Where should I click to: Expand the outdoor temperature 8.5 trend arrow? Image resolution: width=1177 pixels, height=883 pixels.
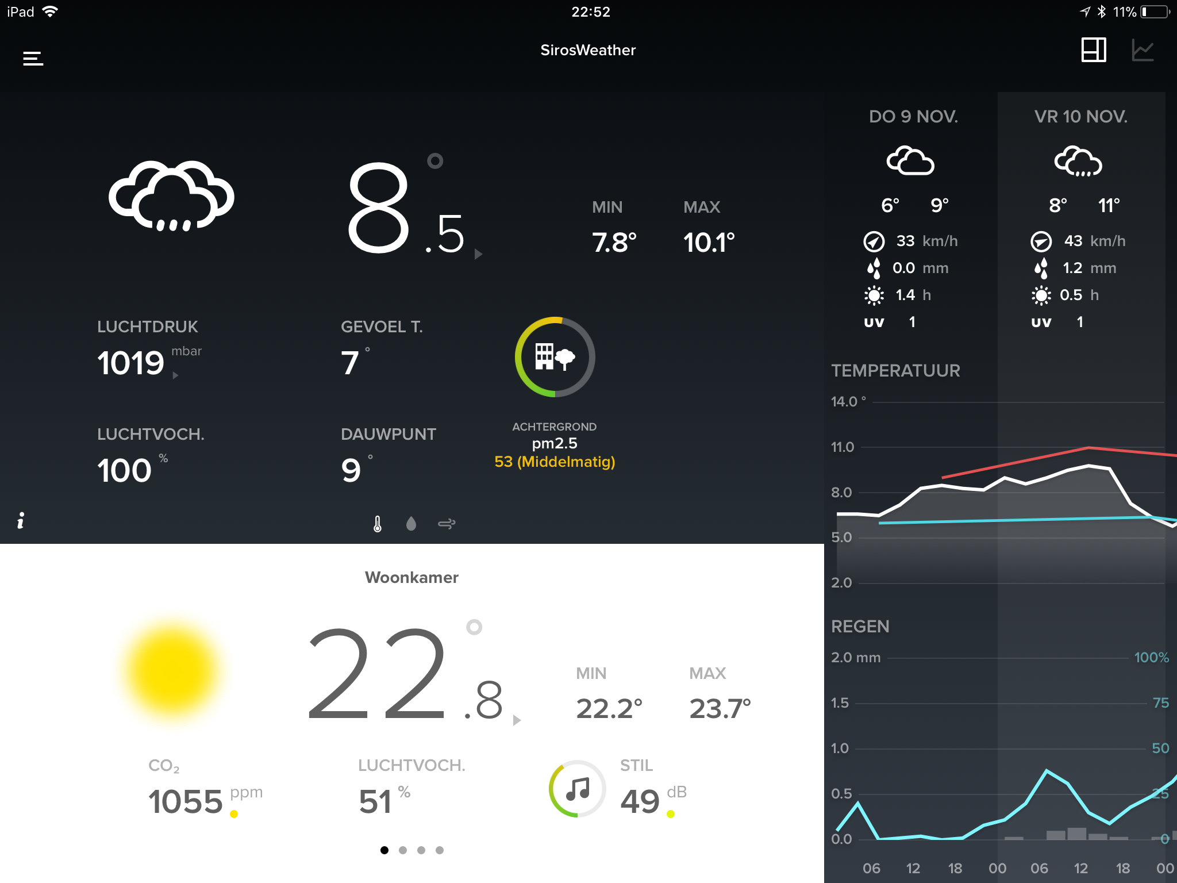(478, 254)
